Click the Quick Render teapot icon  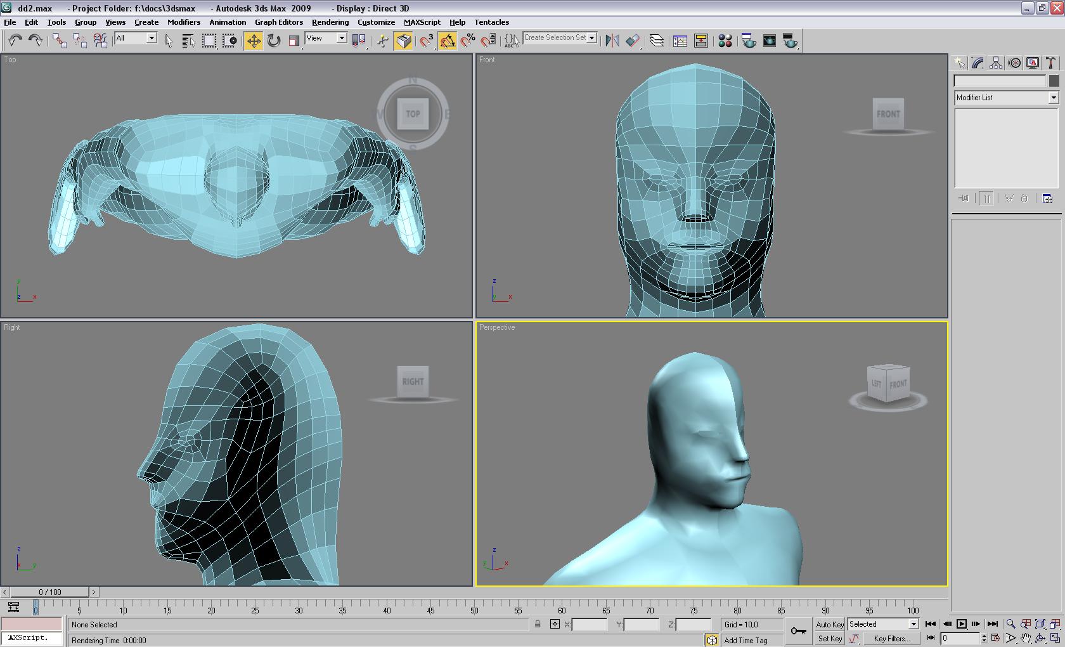point(790,41)
